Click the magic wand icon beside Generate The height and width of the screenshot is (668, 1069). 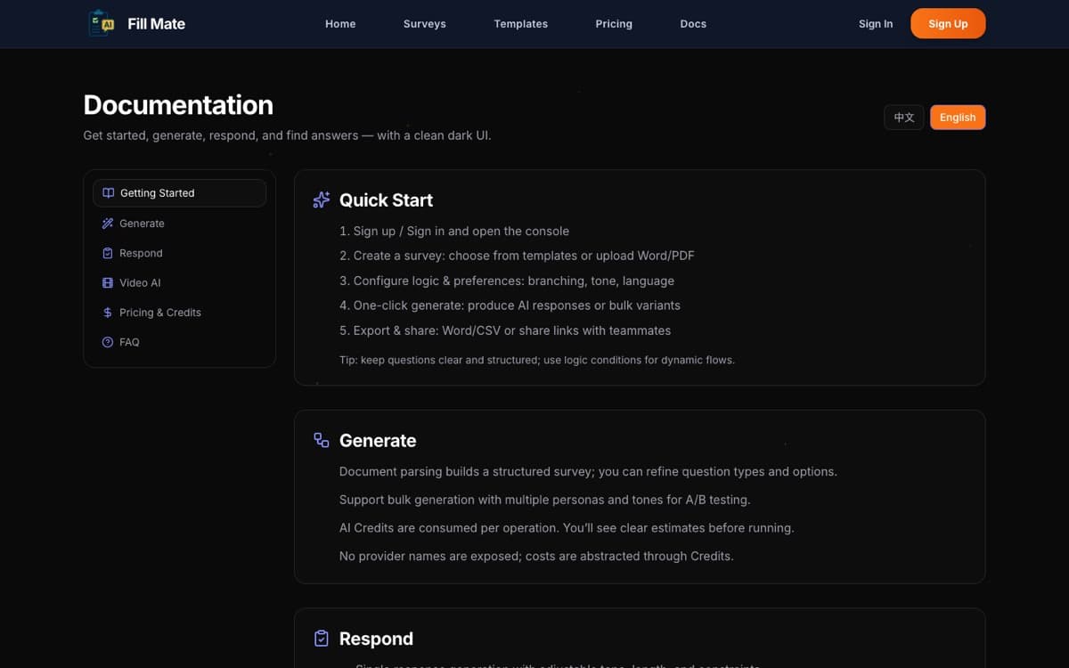click(x=108, y=224)
